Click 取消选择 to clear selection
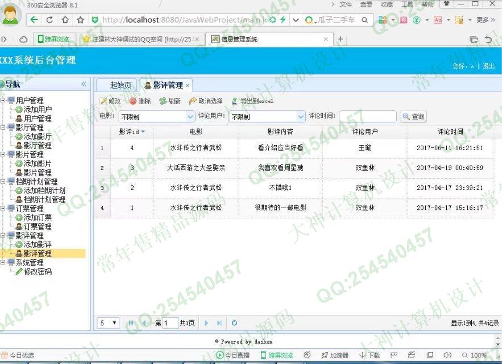Screen dimensions: 502x364 coord(206,101)
